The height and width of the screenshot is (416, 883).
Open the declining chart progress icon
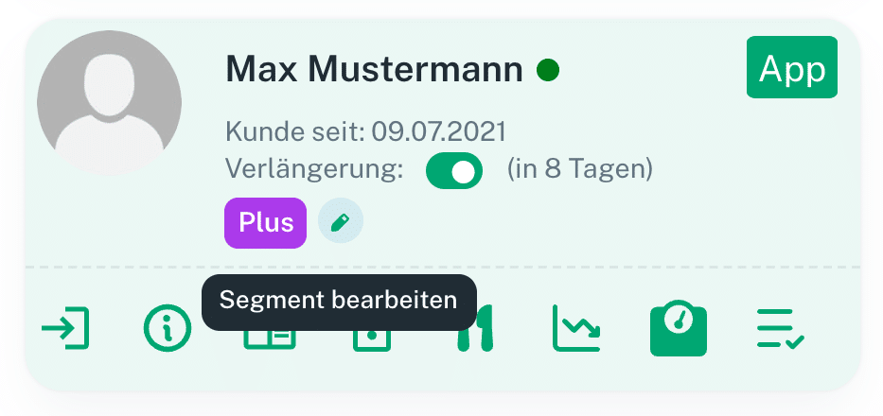pos(576,328)
